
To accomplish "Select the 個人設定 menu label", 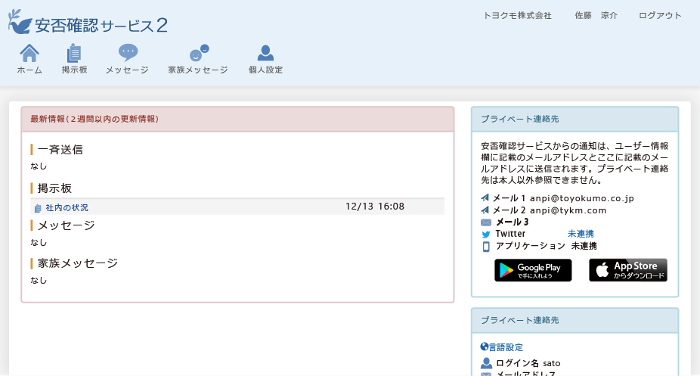I will click(265, 70).
